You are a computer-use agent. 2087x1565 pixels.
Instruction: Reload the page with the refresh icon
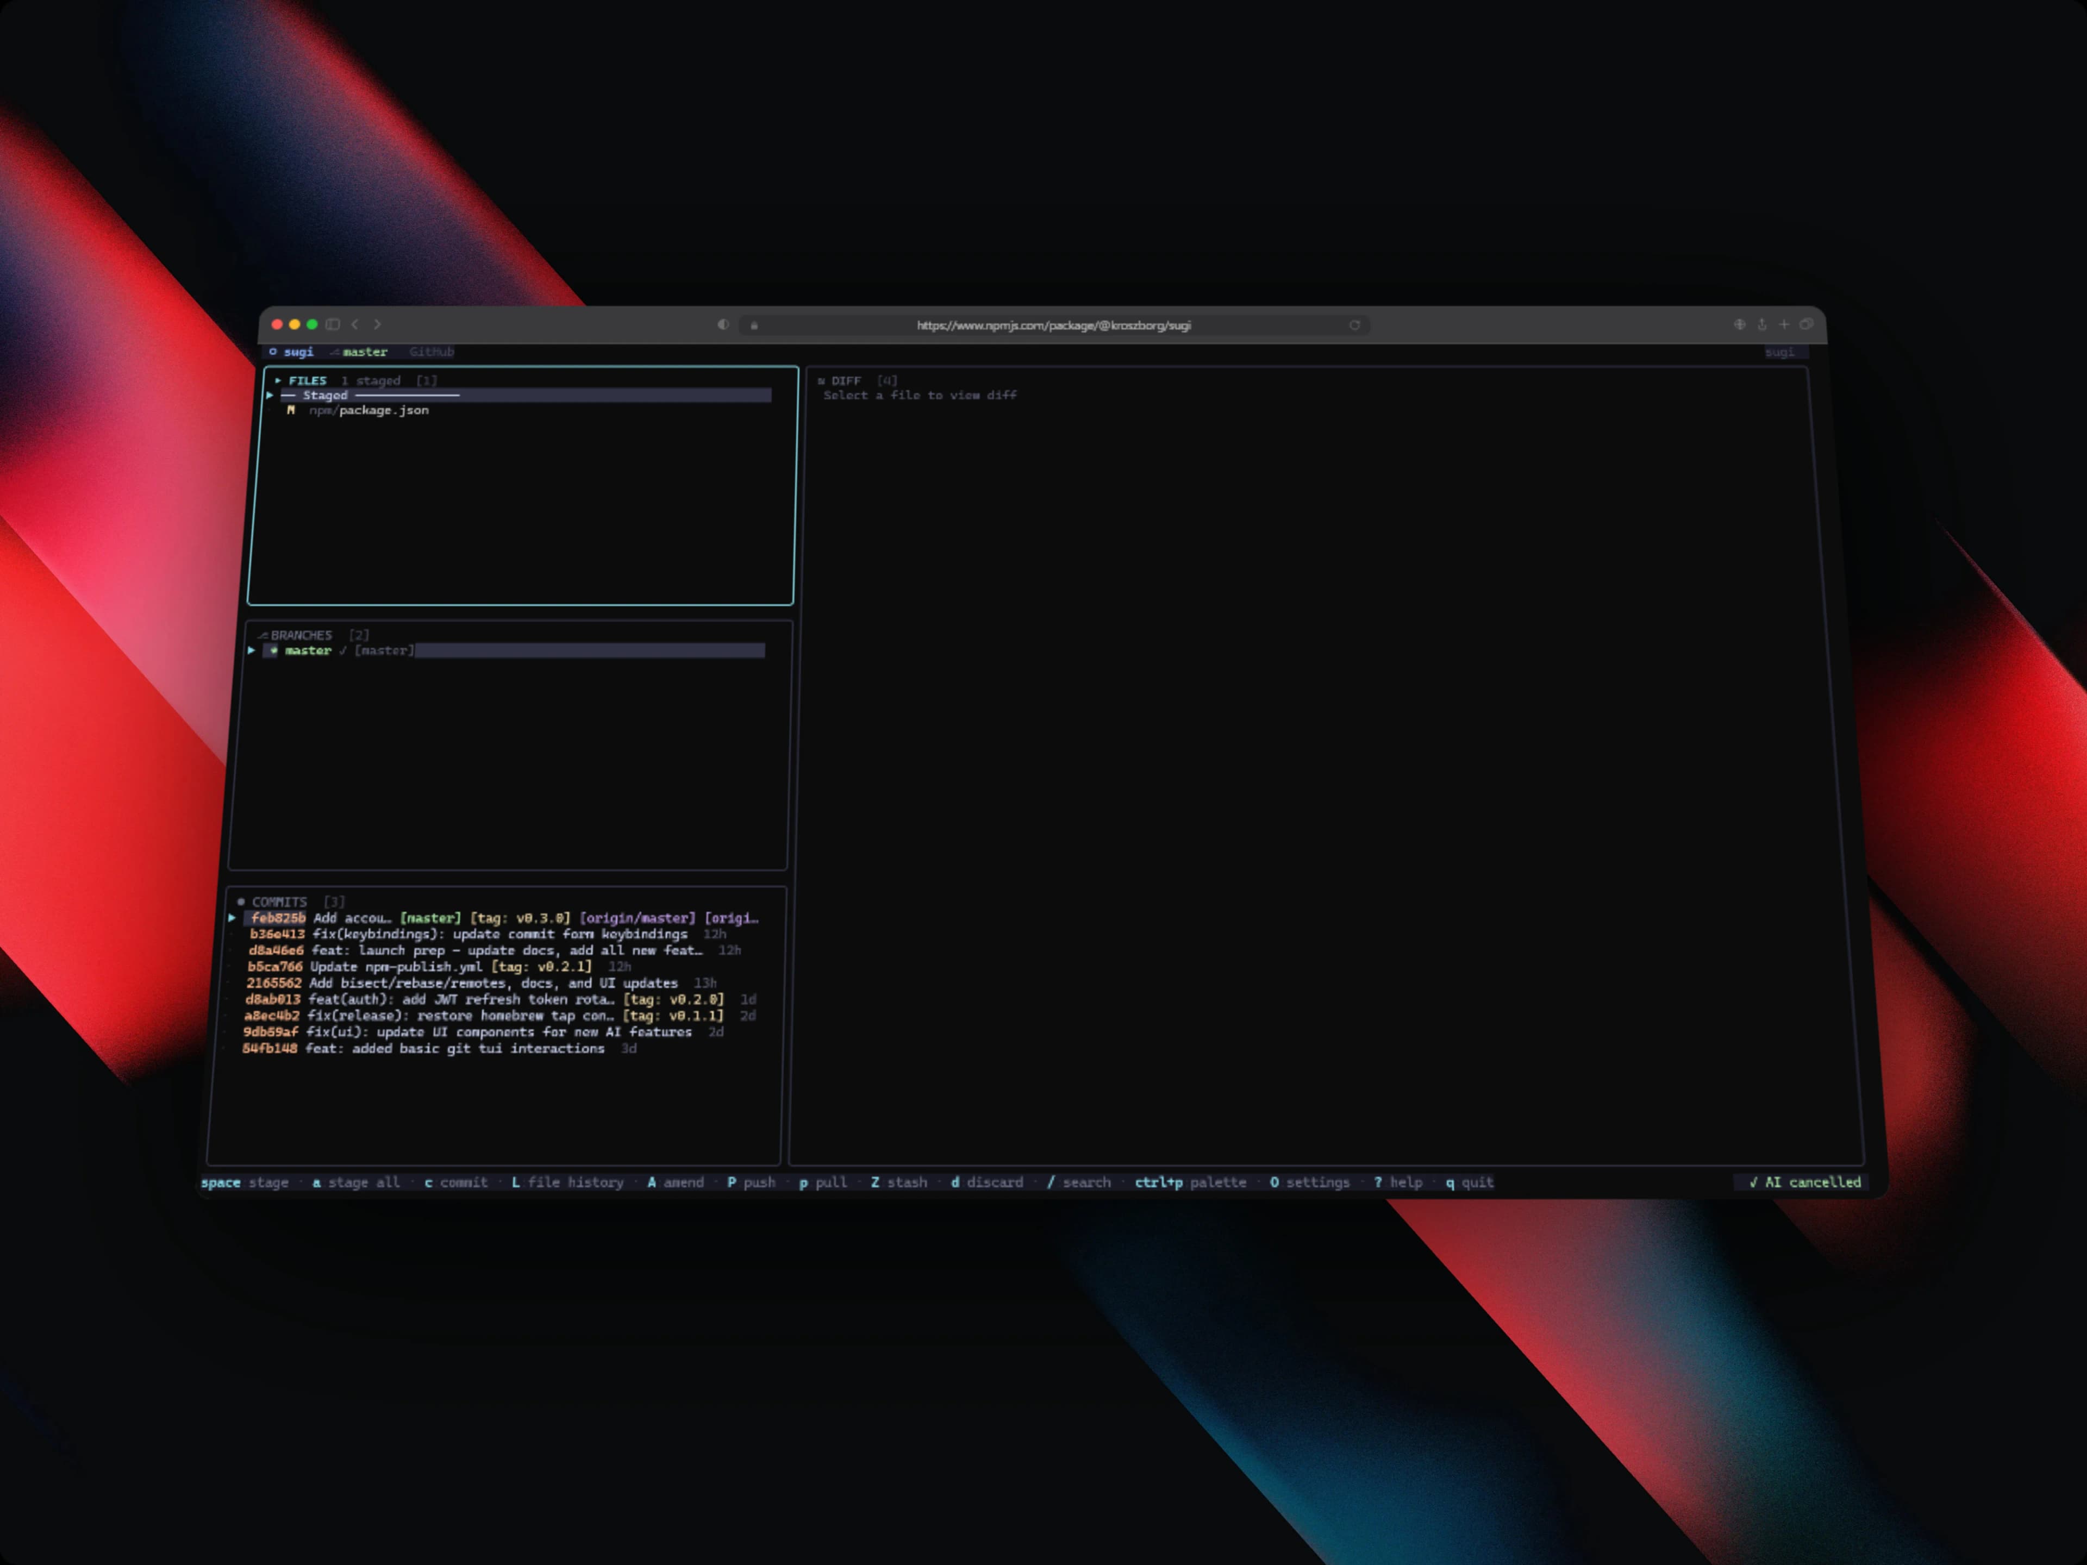pos(1355,325)
